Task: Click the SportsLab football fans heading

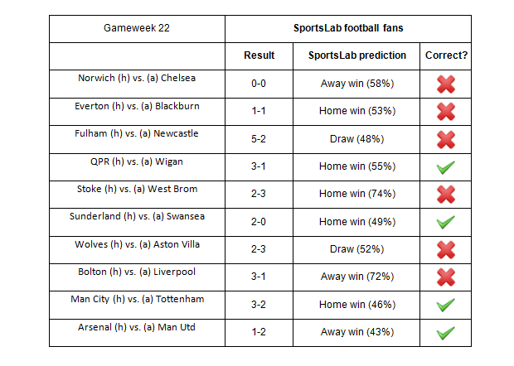Action: click(347, 28)
